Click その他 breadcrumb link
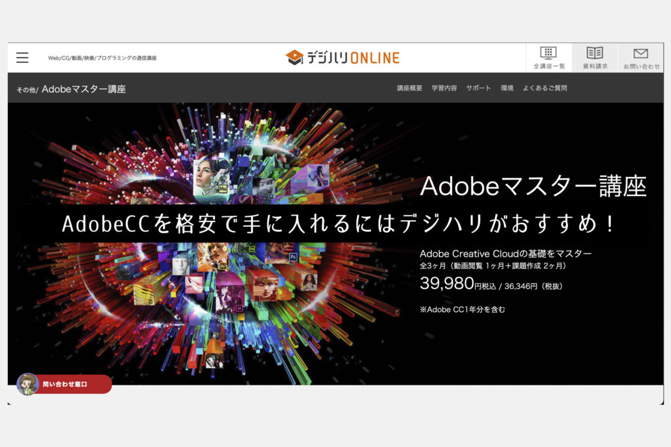The width and height of the screenshot is (671, 447). [26, 90]
